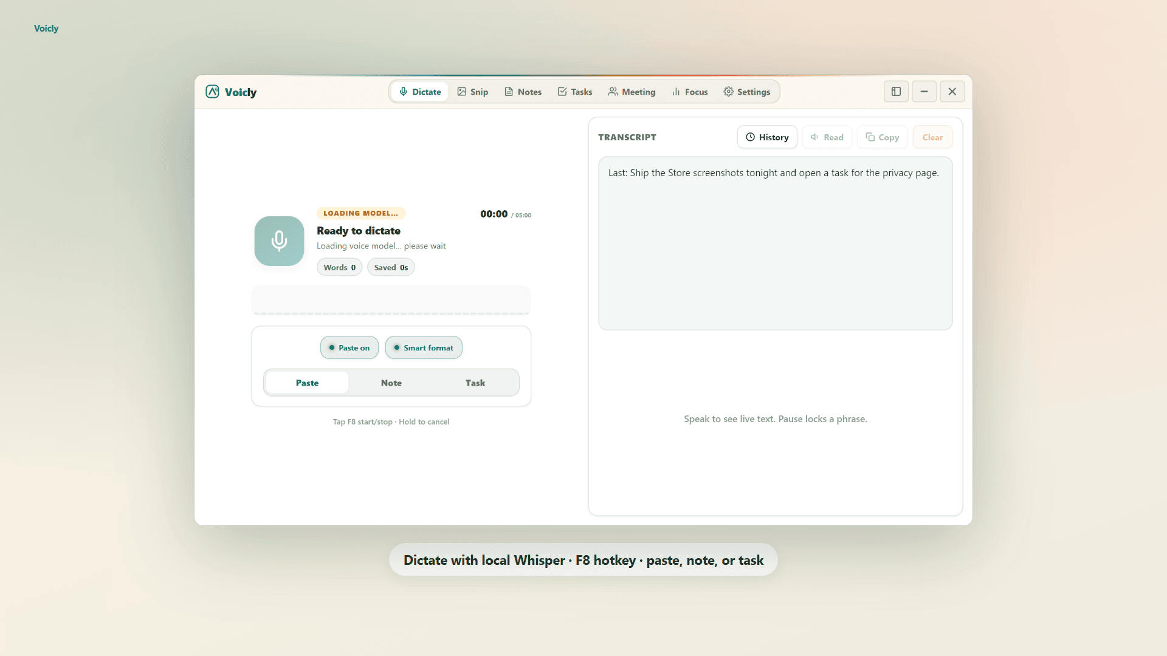The width and height of the screenshot is (1167, 656).
Task: Switch to the Dictate tab
Action: pyautogui.click(x=420, y=92)
